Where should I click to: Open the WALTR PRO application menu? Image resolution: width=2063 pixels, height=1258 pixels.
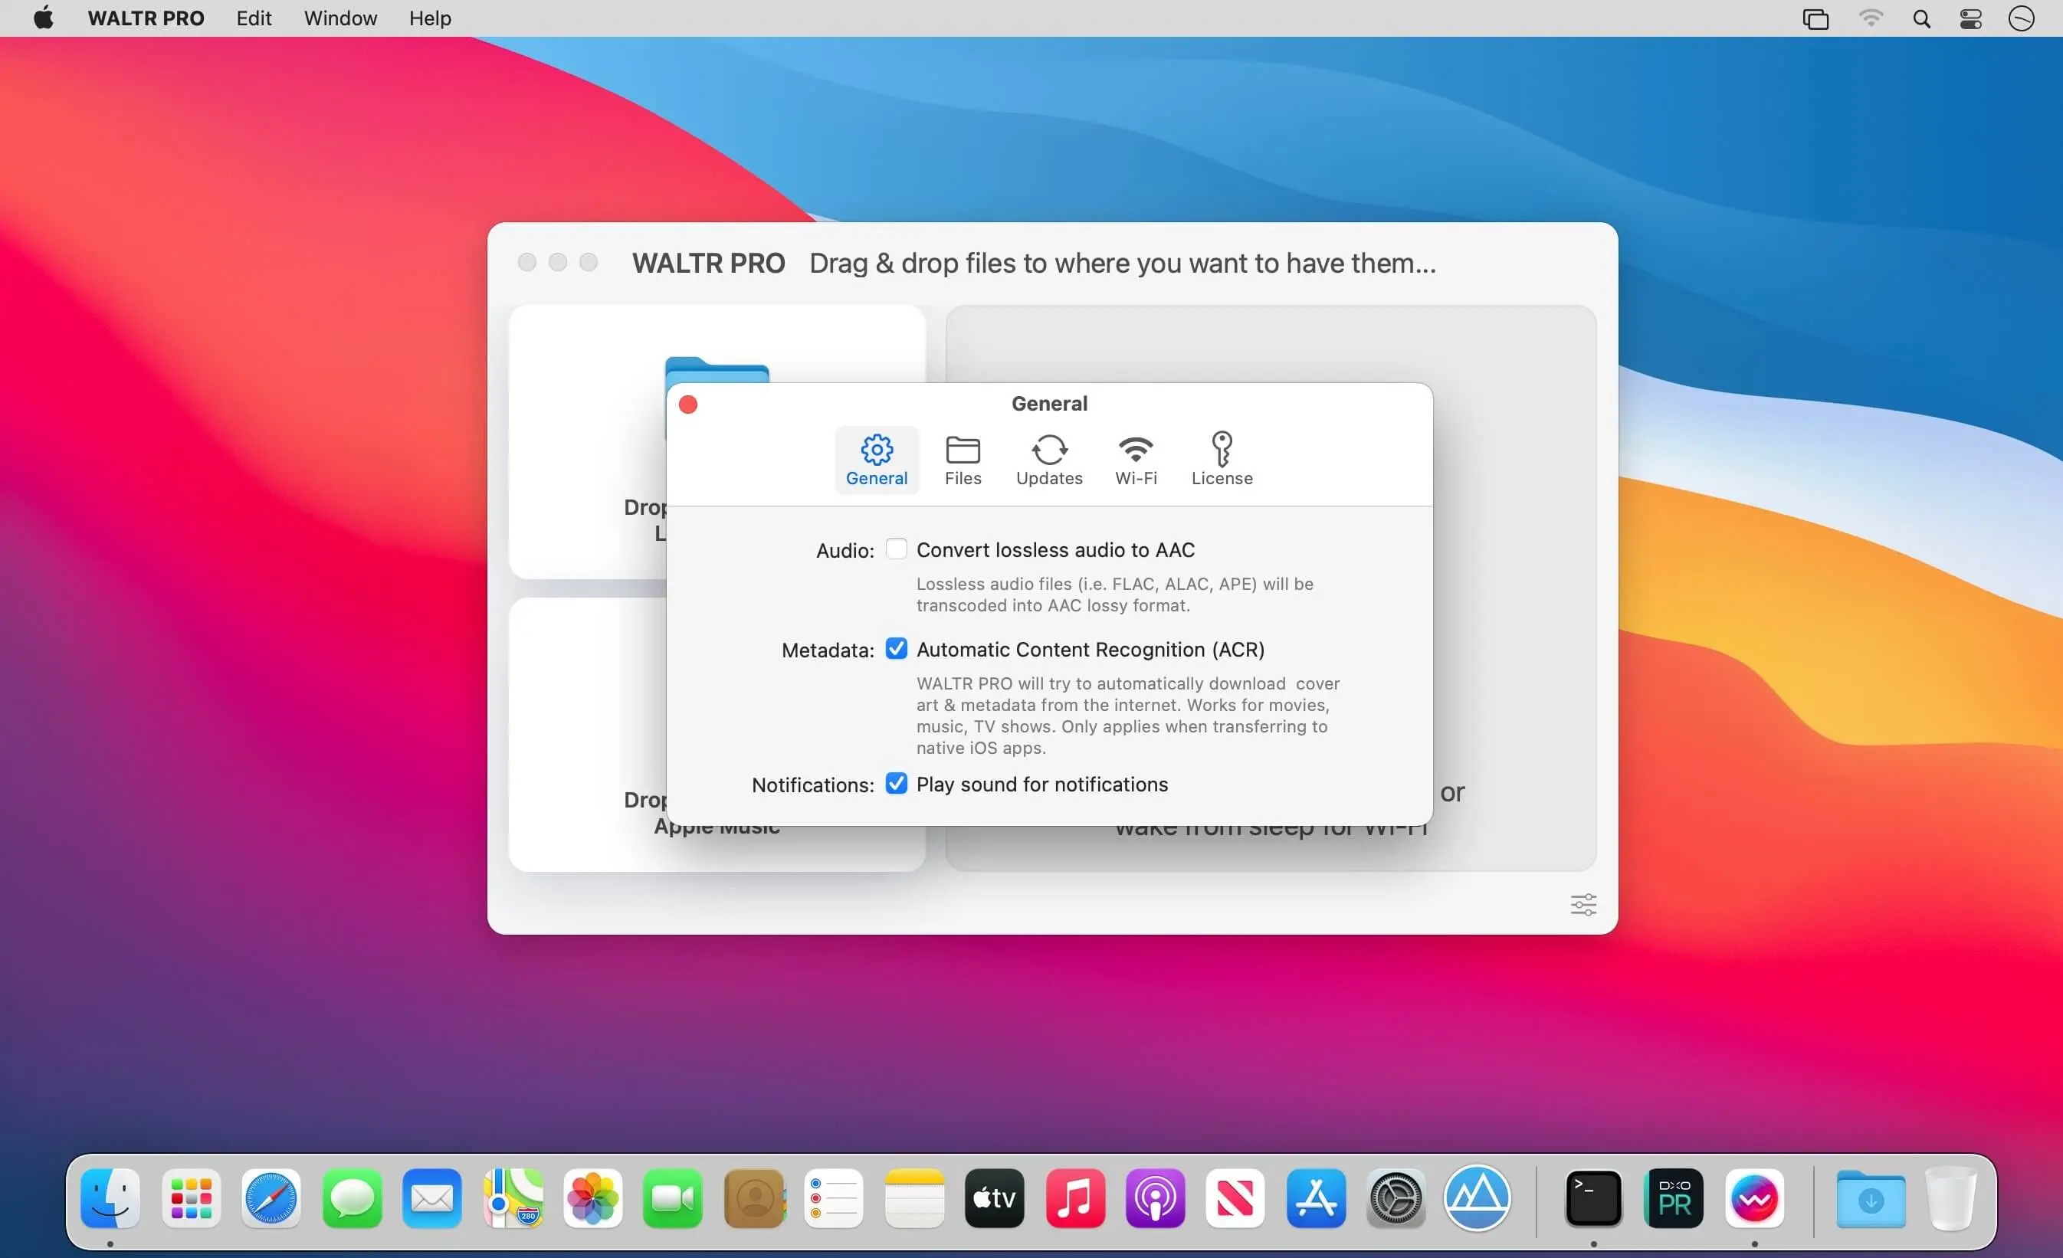(146, 18)
